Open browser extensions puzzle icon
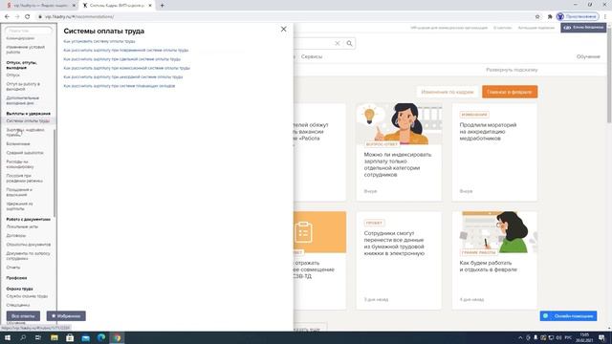 (x=550, y=17)
